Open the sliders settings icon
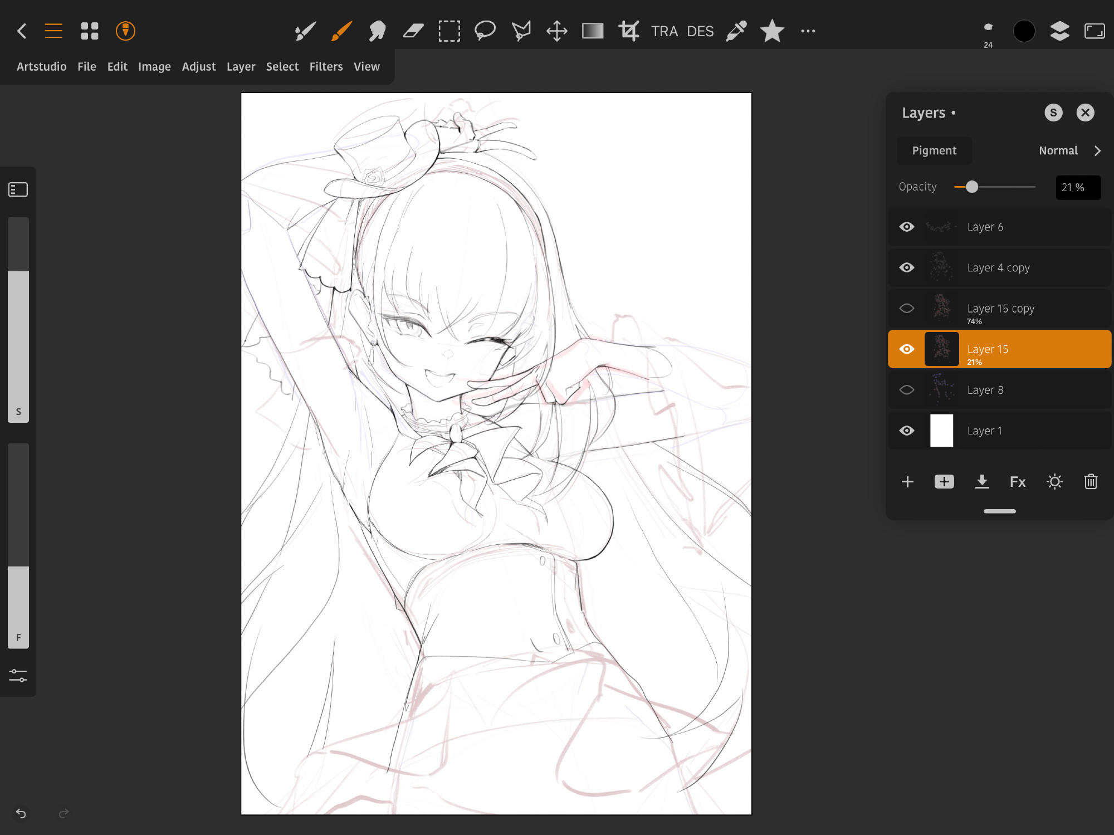This screenshot has width=1114, height=835. 18,676
